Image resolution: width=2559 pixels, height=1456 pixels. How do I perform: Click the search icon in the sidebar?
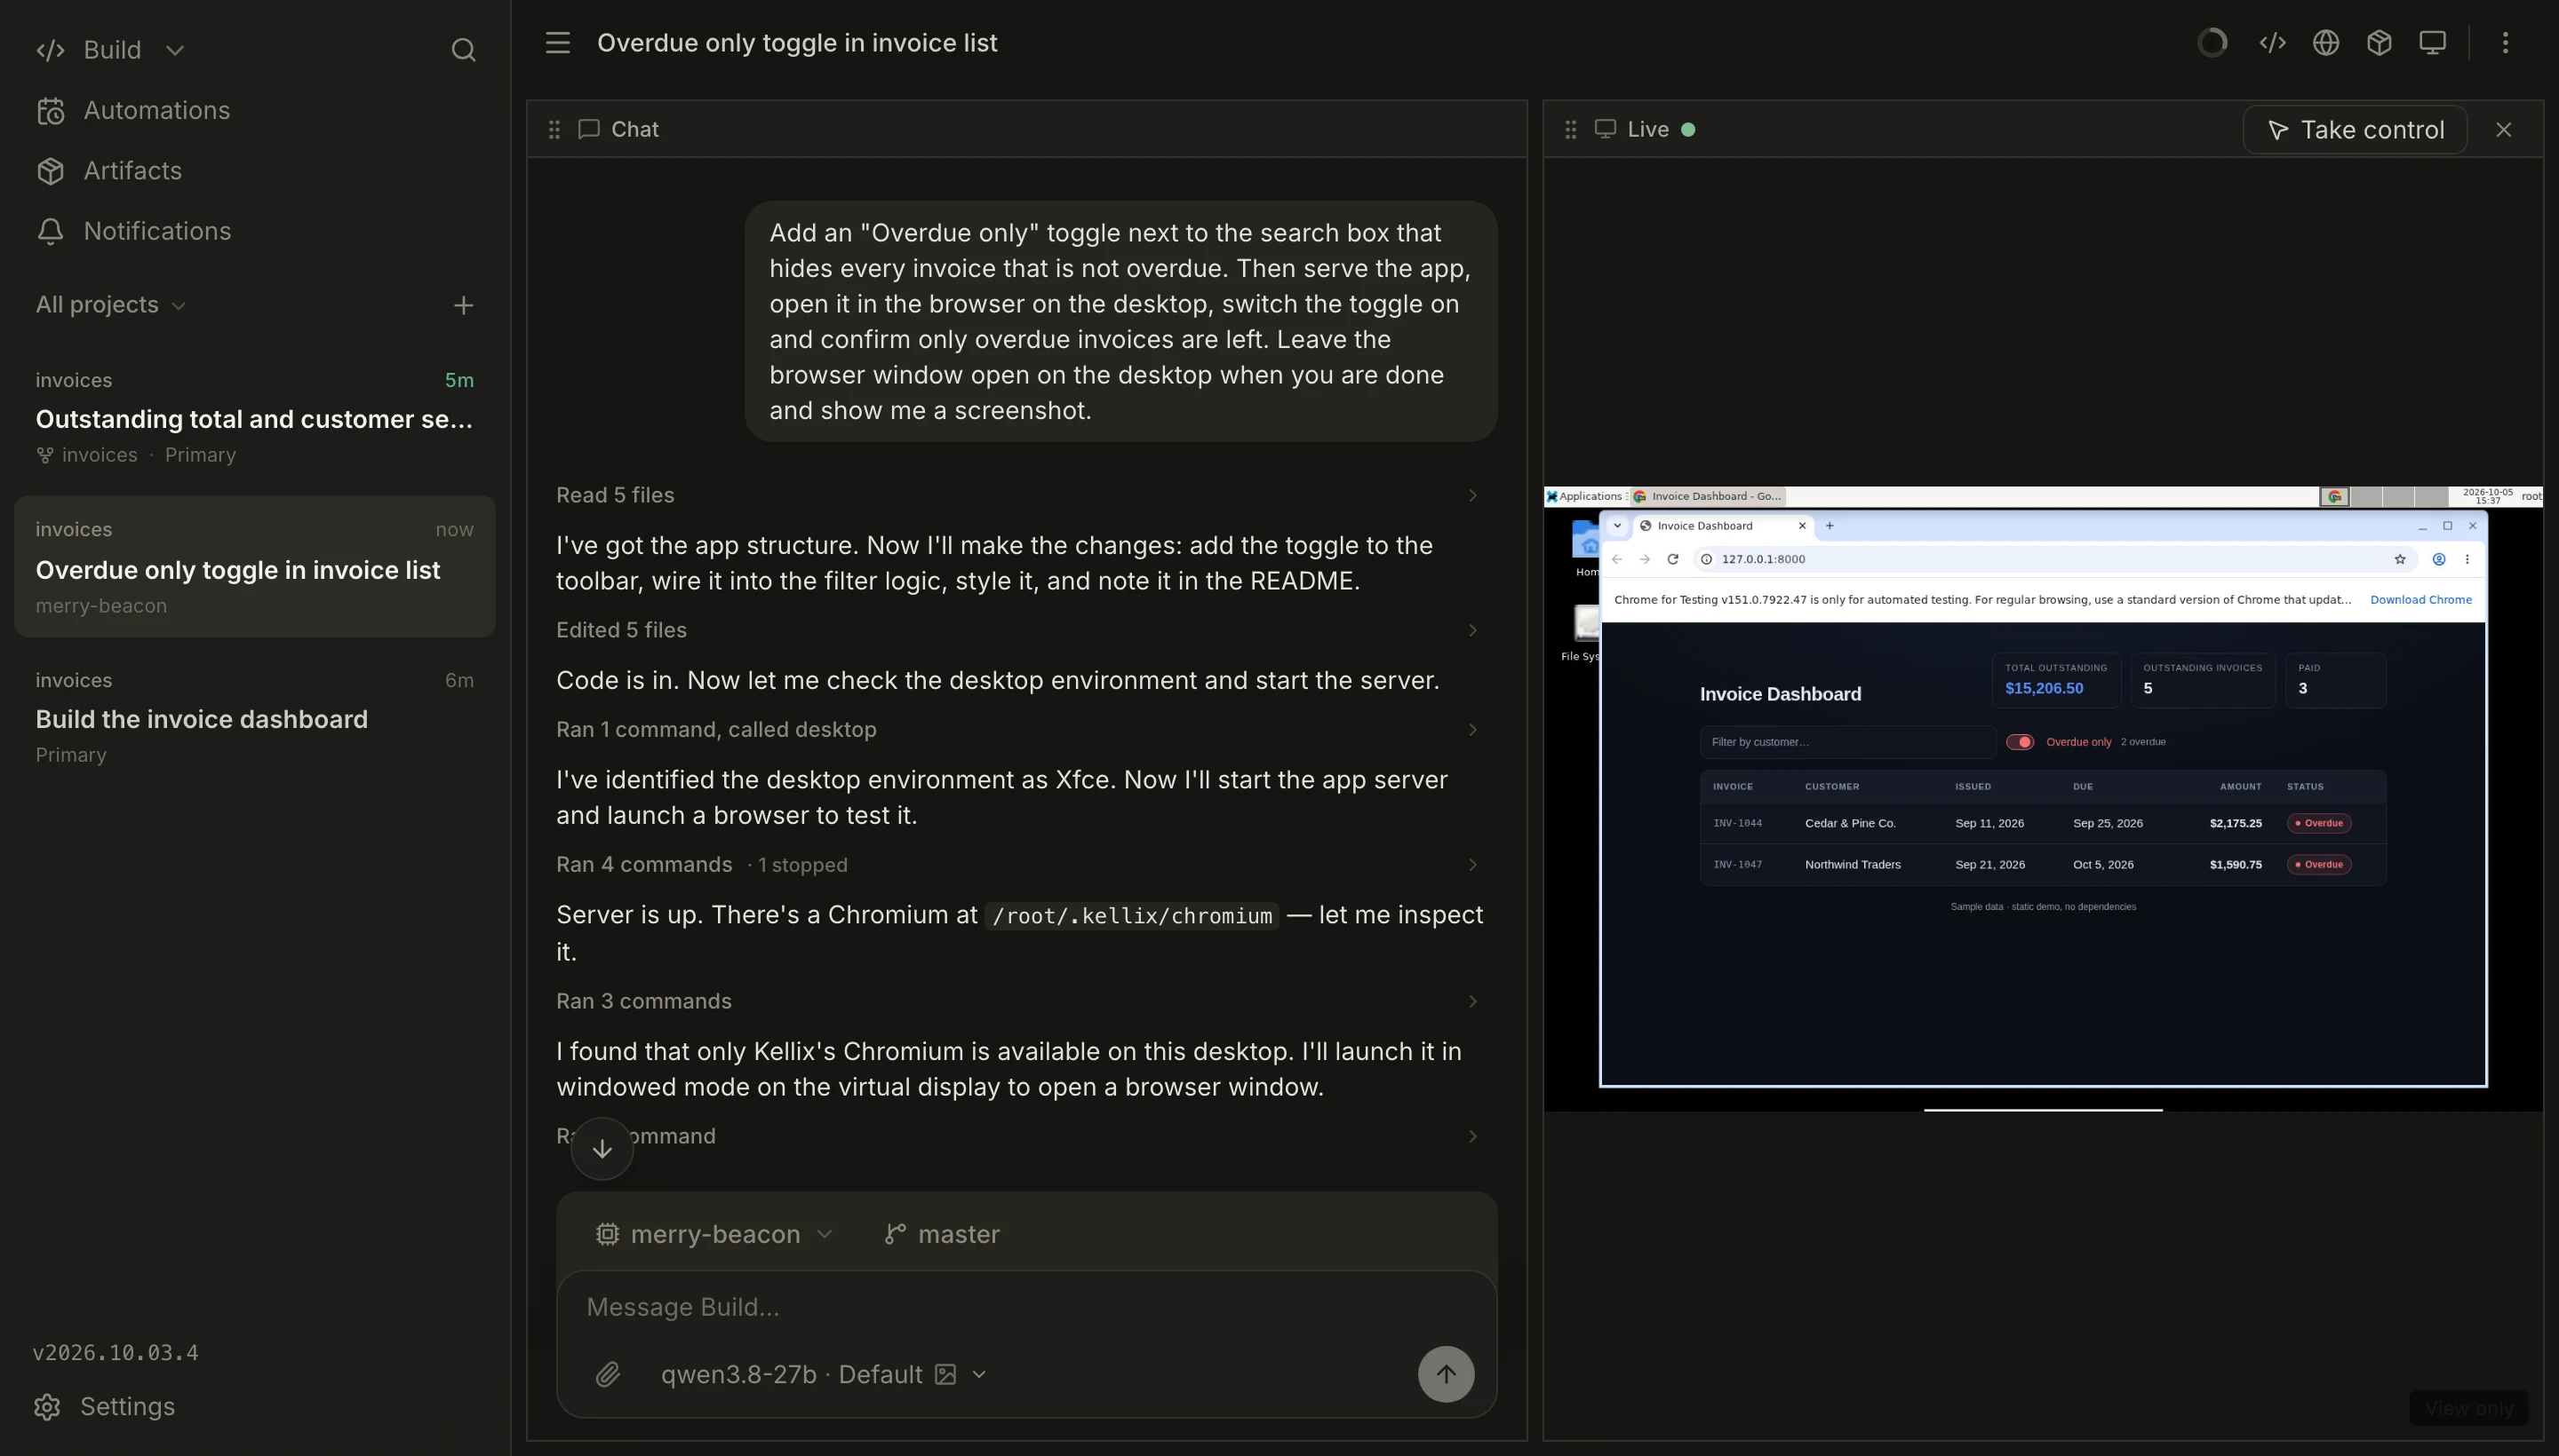tap(462, 50)
